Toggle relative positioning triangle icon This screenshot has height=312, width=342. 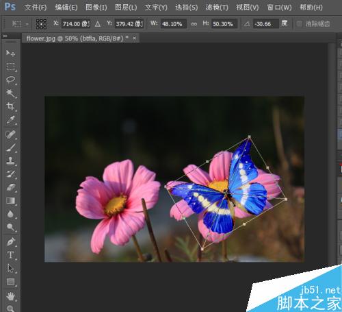pyautogui.click(x=98, y=24)
